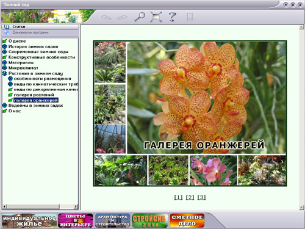This screenshot has width=305, height=229.
Task: Click tree panel scroll-left arrow
Action: coord(5,206)
